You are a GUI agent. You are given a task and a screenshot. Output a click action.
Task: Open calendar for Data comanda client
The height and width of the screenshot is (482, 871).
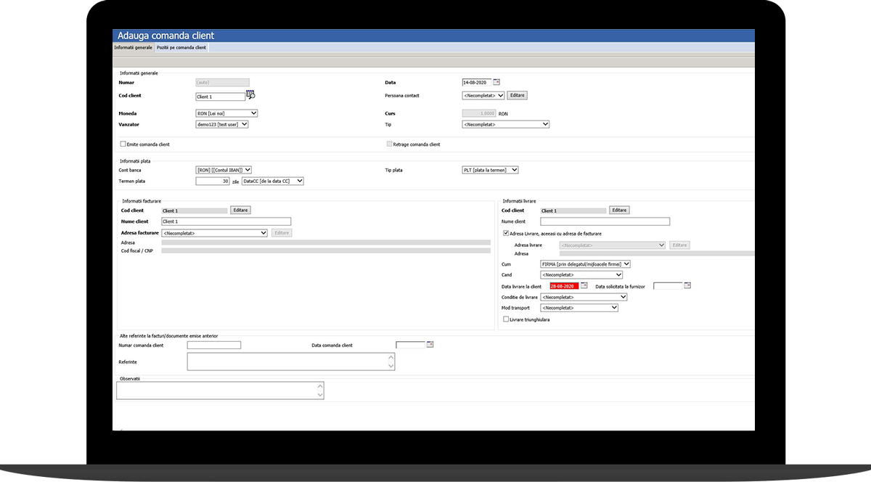click(430, 345)
